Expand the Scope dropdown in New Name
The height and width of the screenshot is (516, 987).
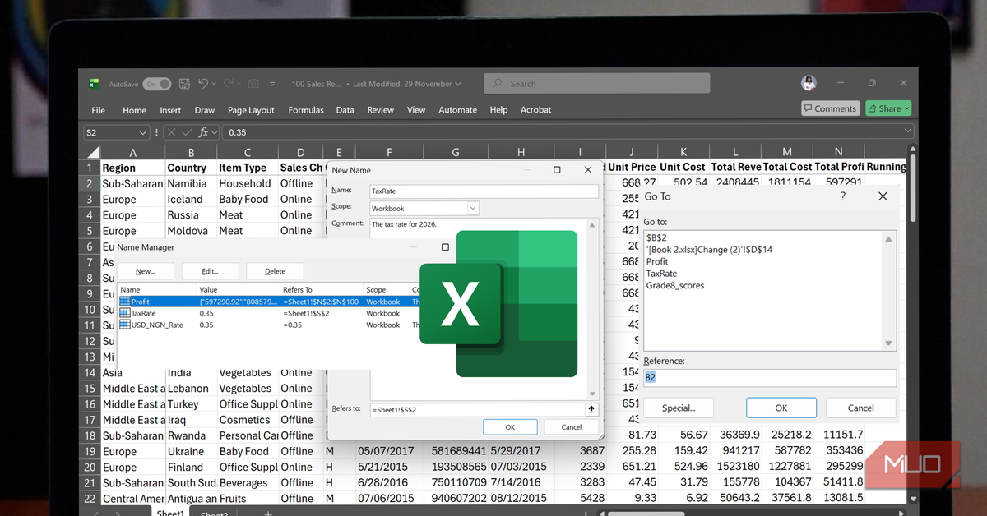[473, 209]
